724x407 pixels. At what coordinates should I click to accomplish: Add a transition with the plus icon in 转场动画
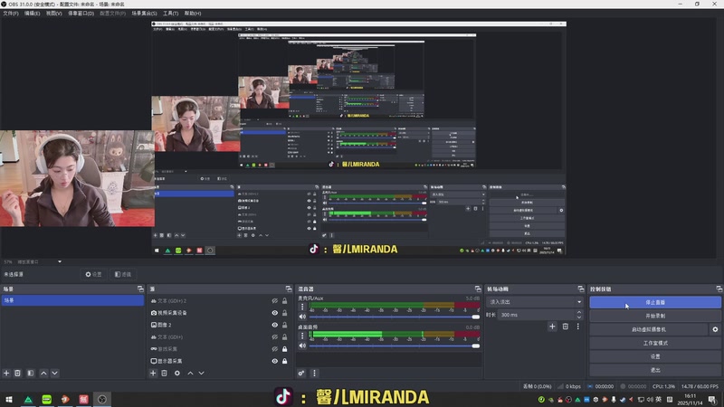[x=552, y=327]
